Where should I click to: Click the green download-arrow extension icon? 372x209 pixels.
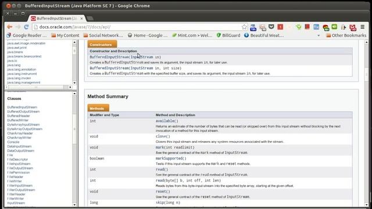pos(299,27)
